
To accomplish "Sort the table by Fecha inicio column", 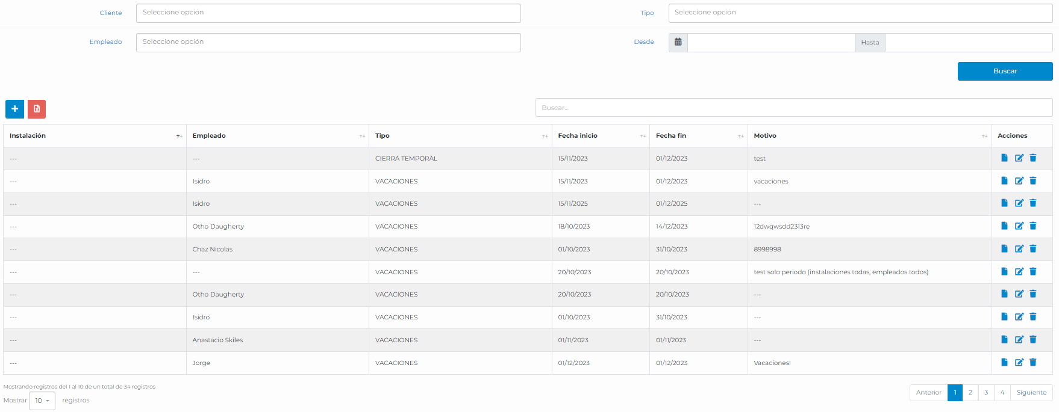I will pos(600,136).
